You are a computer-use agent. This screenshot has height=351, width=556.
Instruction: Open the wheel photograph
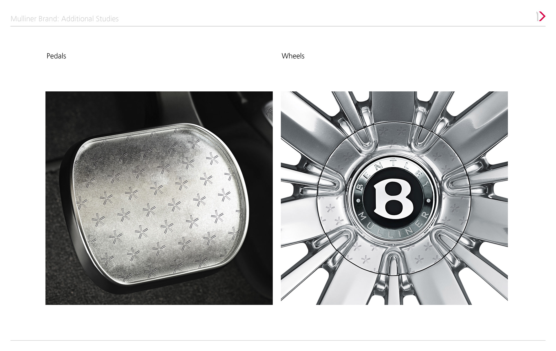[x=394, y=198]
